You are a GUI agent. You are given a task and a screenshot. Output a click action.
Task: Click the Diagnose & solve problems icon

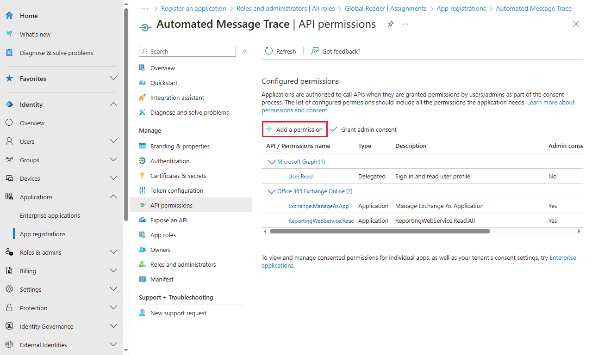9,53
